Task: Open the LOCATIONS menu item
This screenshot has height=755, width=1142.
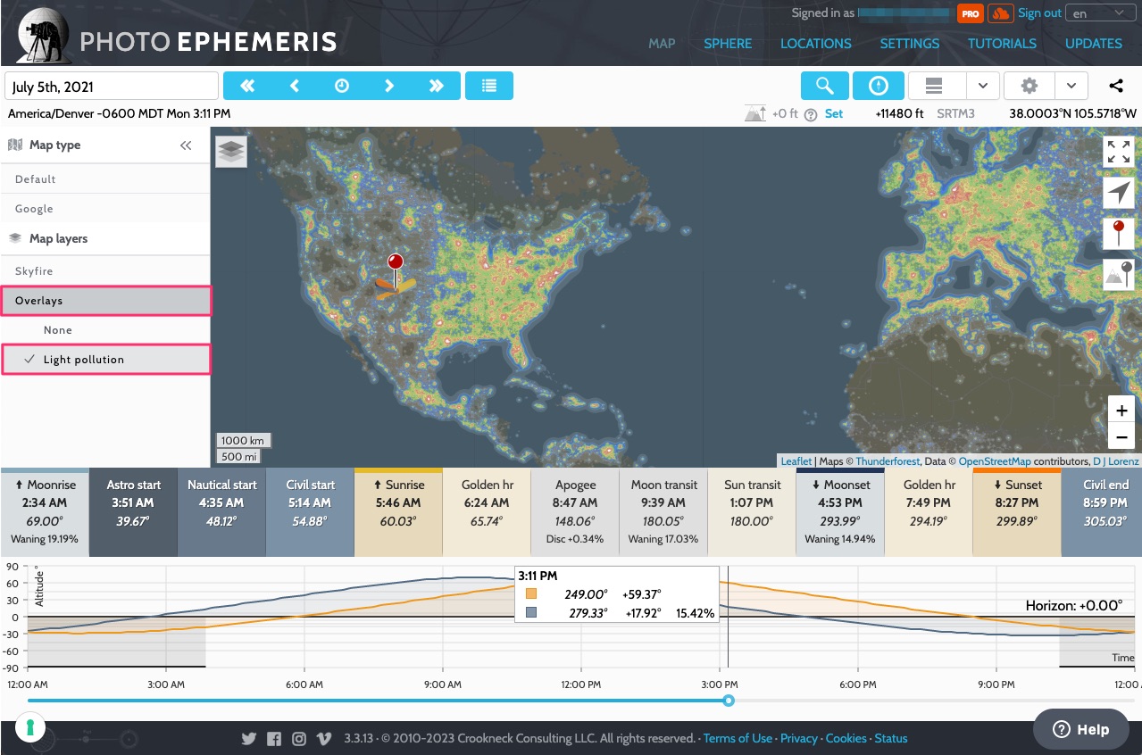Action: (815, 43)
